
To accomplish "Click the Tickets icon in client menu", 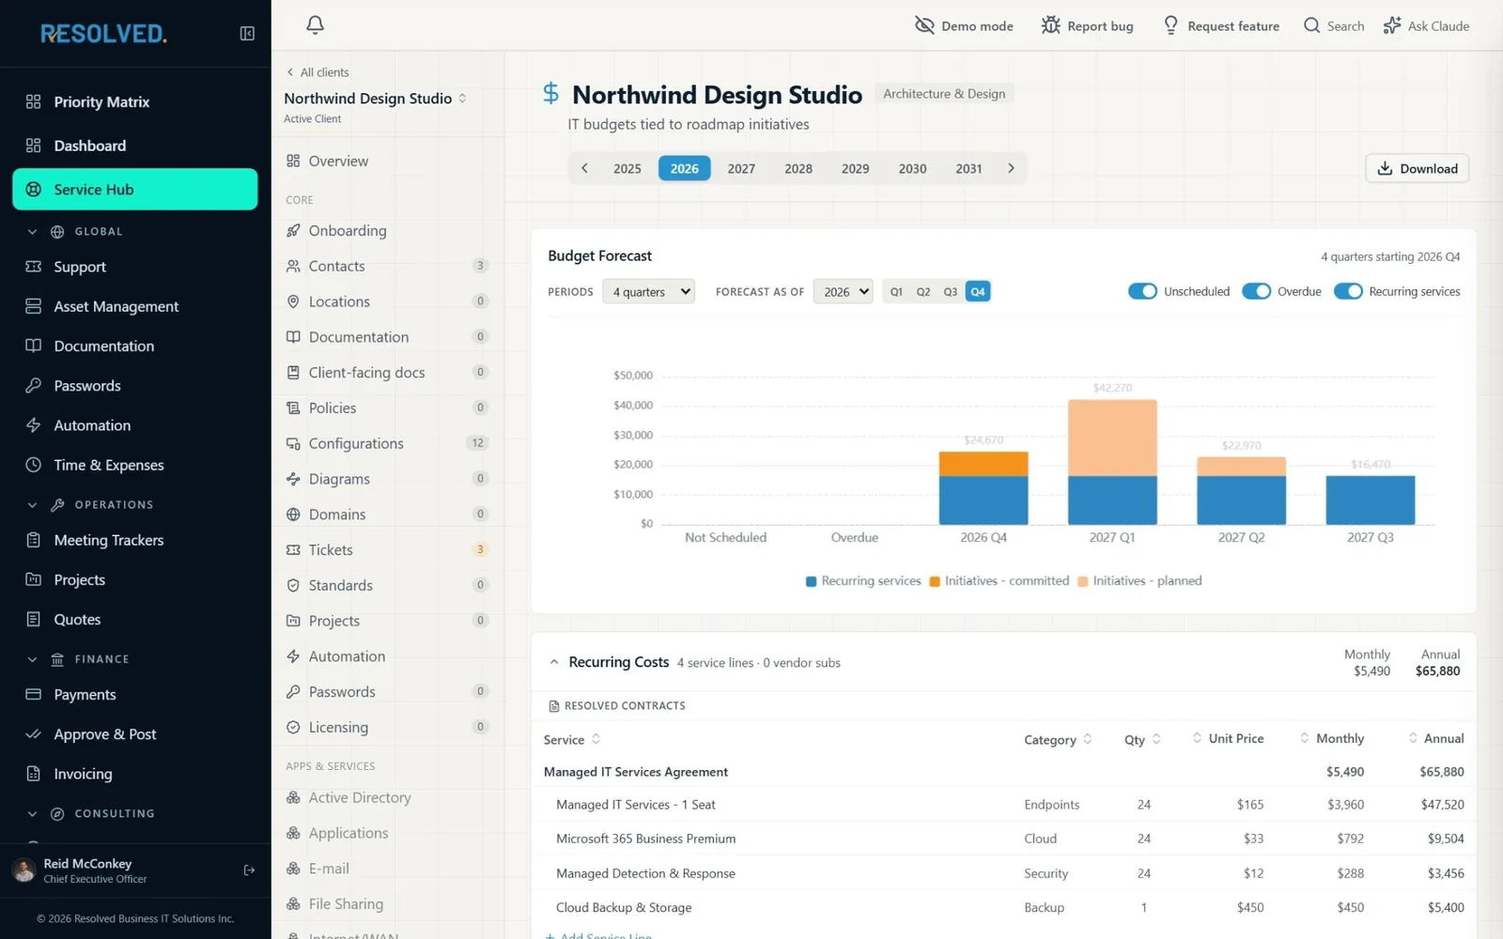I will [x=293, y=549].
